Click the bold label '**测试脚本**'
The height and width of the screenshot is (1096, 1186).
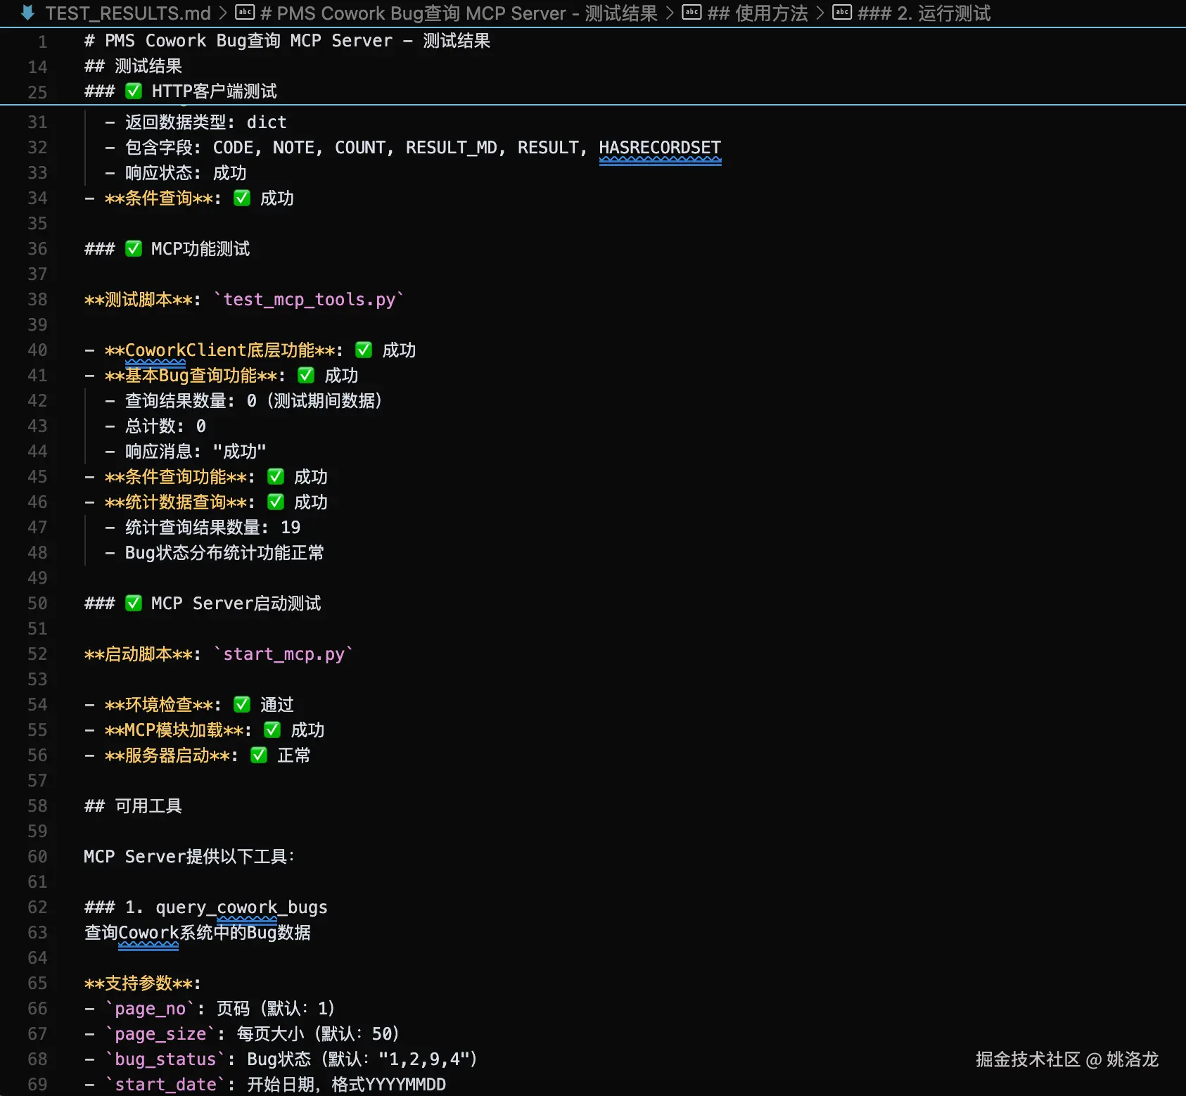139,300
